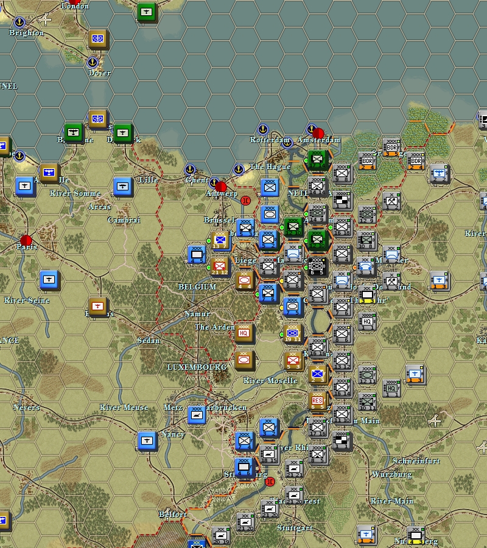Select the gold bomber unit at Abbeville
The image size is (487, 548).
coord(49,173)
